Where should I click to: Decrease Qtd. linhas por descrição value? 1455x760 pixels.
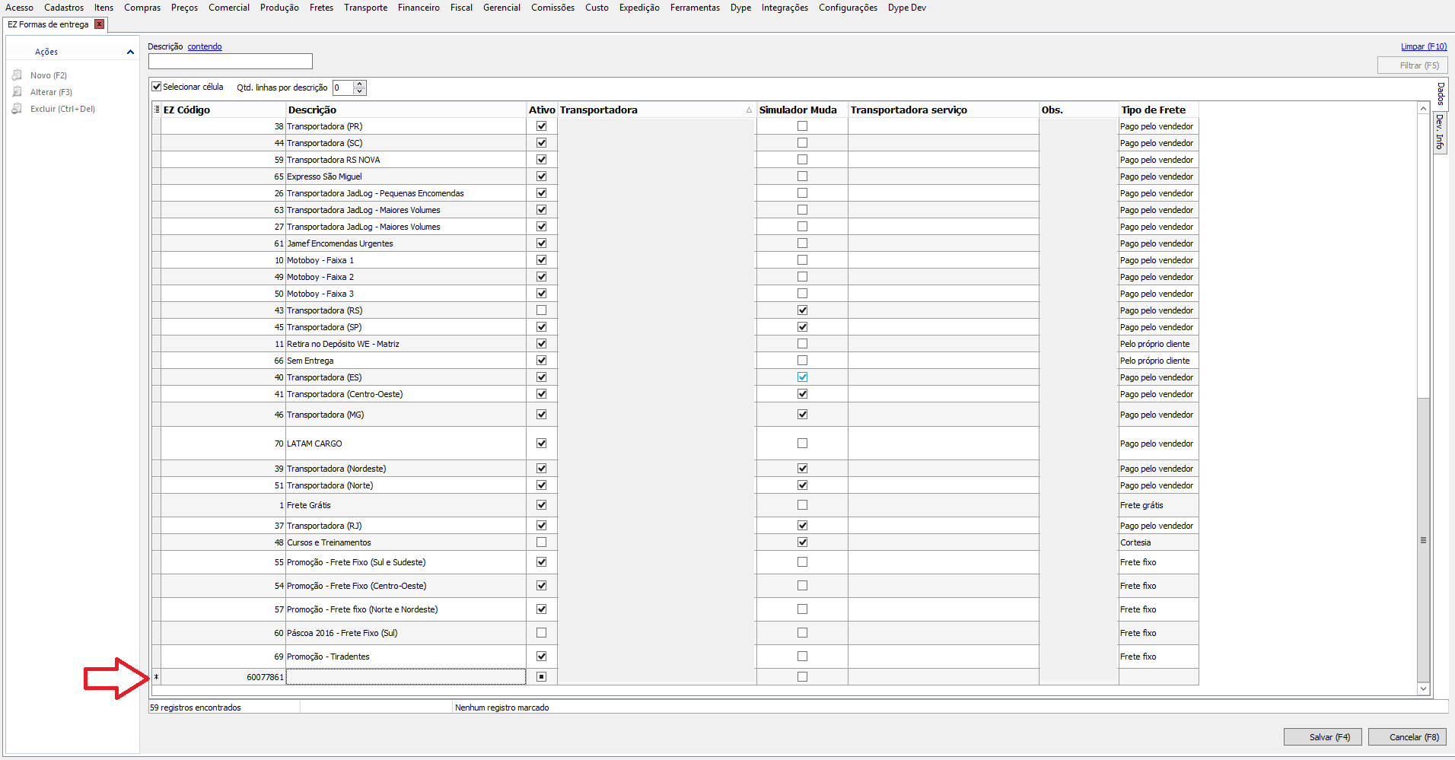click(360, 91)
